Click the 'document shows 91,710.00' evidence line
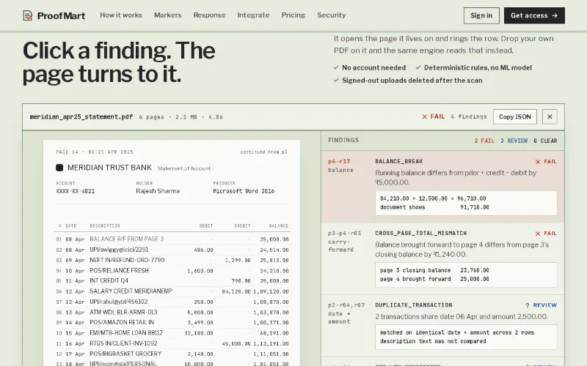This screenshot has width=587, height=366. pyautogui.click(x=434, y=207)
